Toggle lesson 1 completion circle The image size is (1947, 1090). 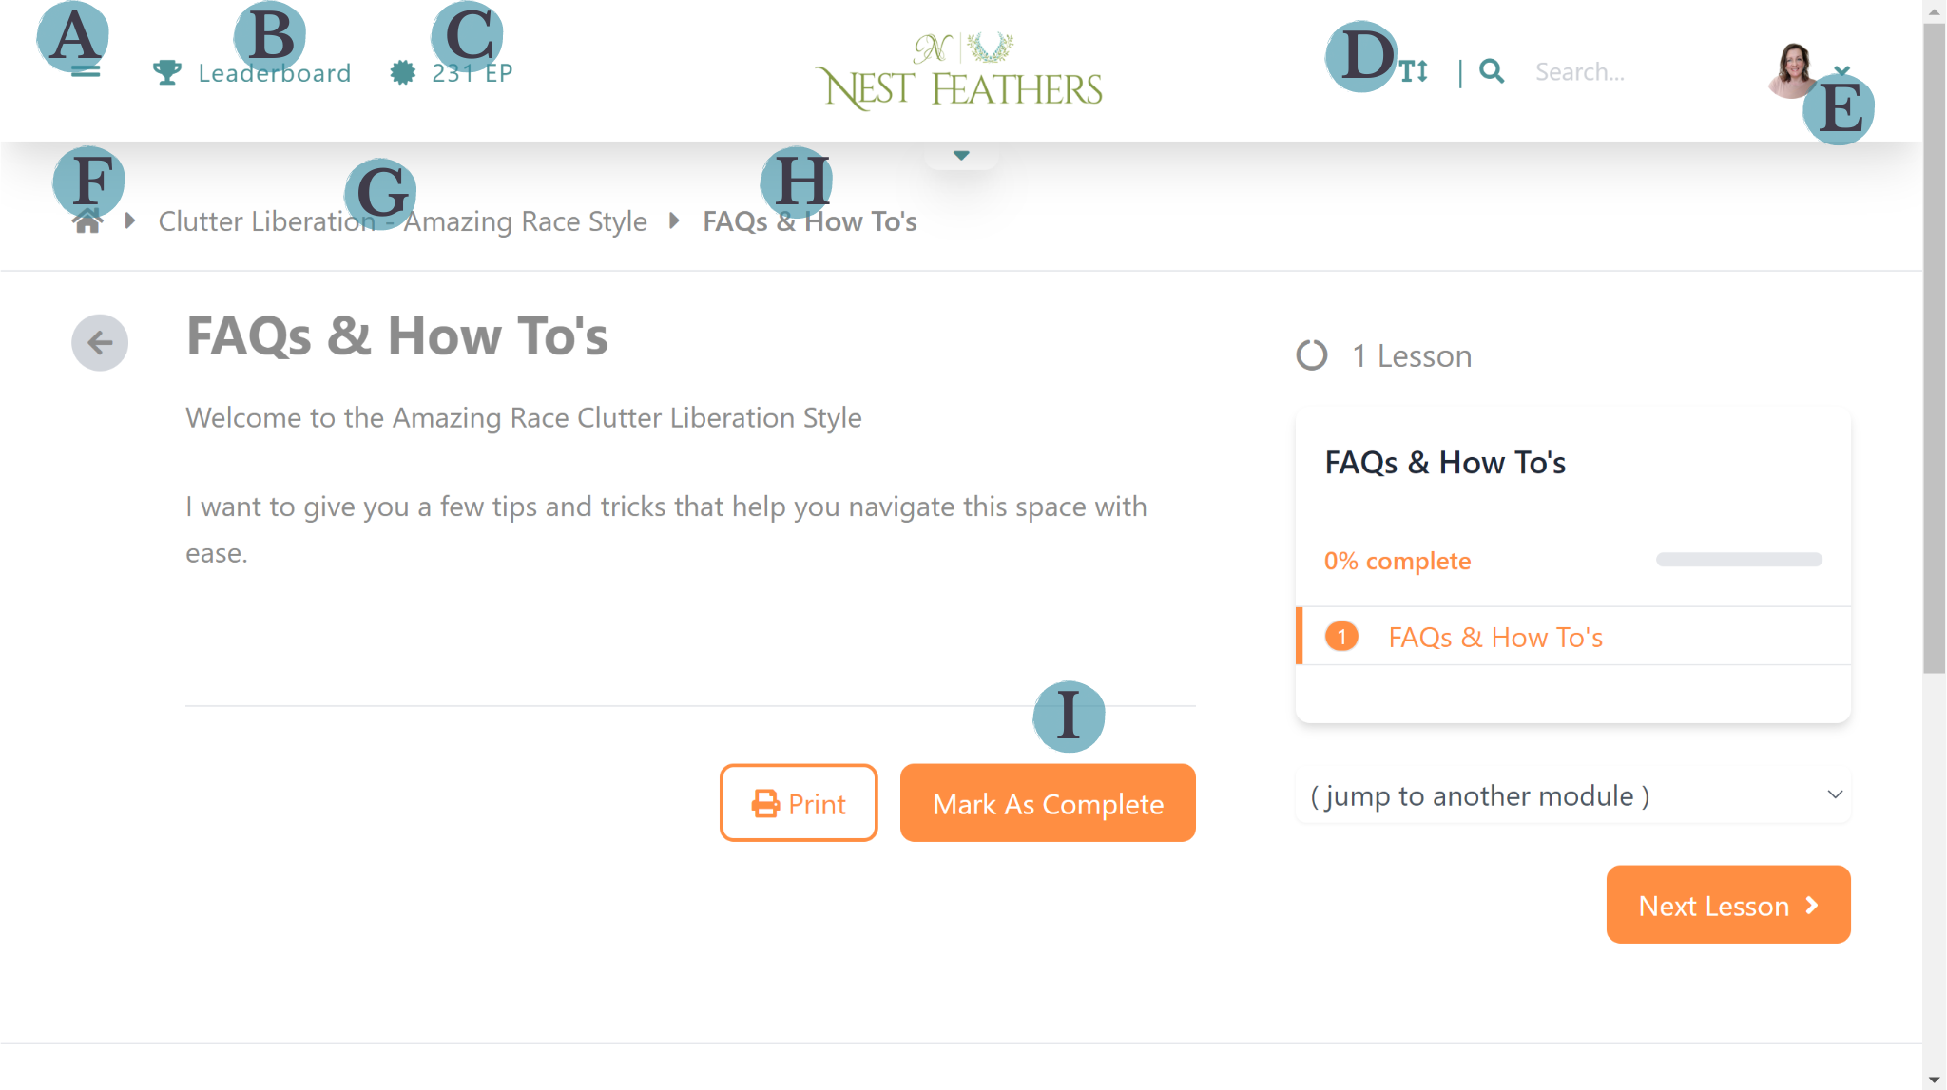pos(1341,636)
